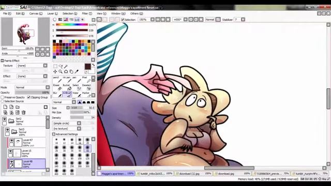Select the Color Picker eyedropper tool
Screen dimensions: 331x186
click(x=77, y=72)
